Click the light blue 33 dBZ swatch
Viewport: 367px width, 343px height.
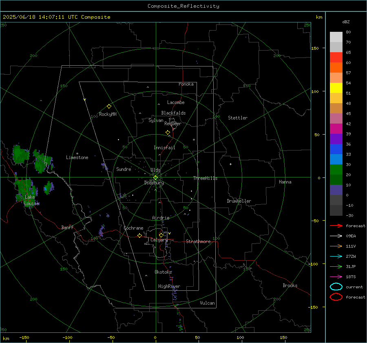tap(336, 159)
